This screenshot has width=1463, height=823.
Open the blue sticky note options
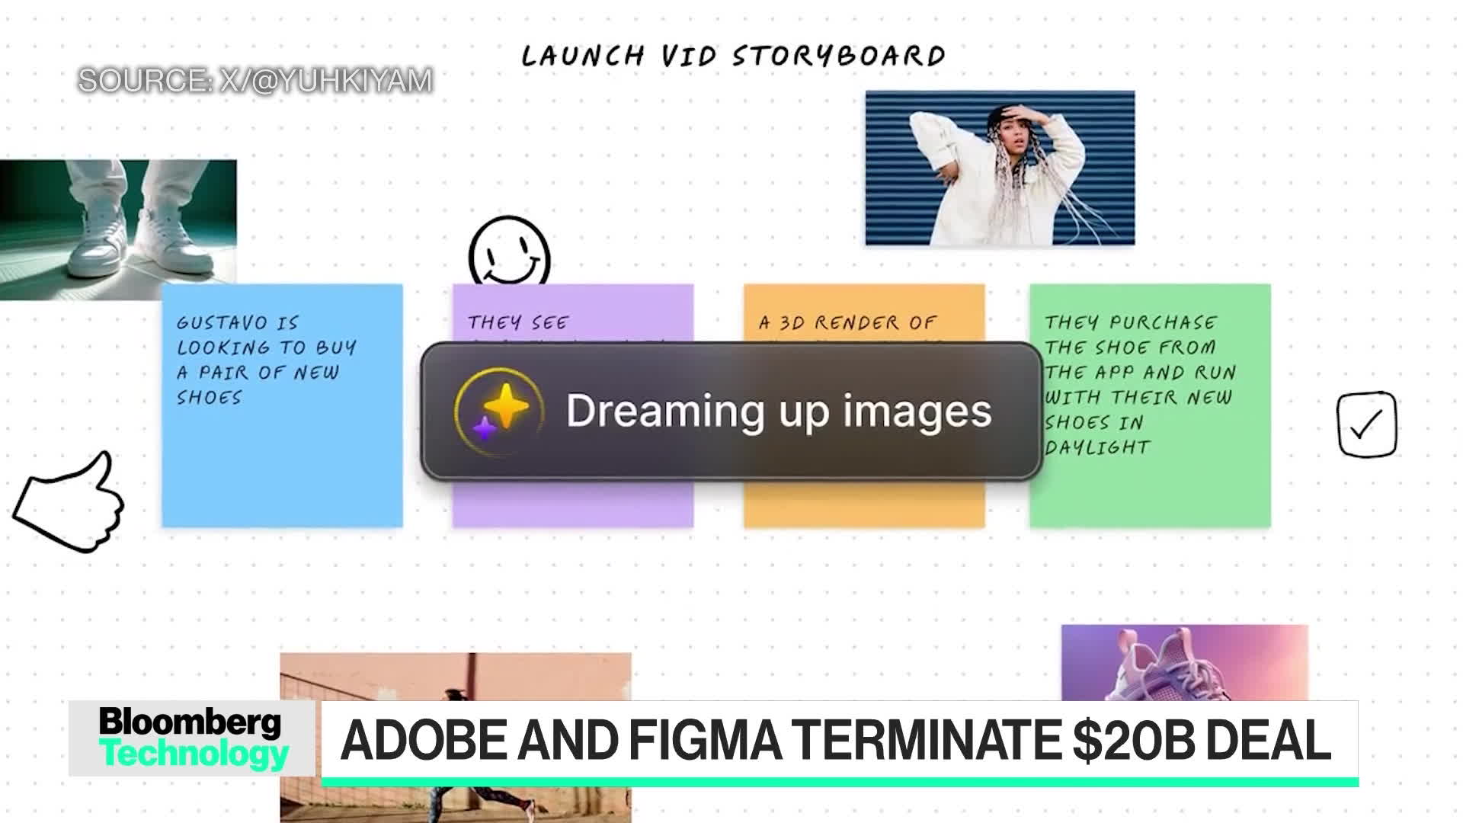point(283,406)
